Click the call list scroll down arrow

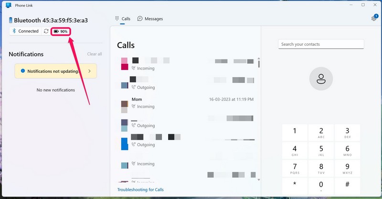pos(259,180)
